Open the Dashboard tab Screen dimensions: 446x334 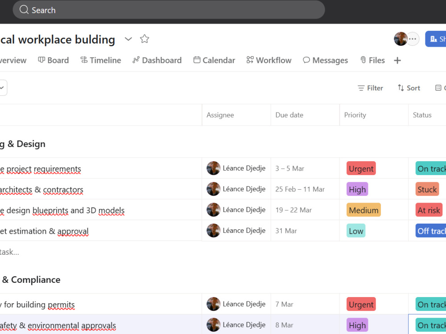point(157,60)
